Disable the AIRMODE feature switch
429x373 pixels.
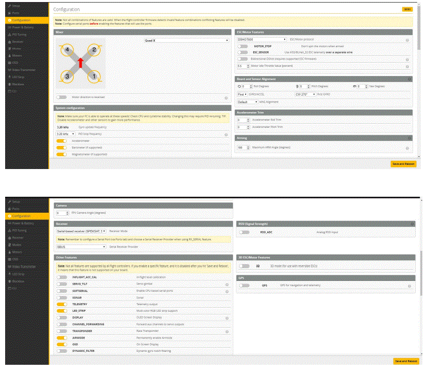tap(62, 338)
